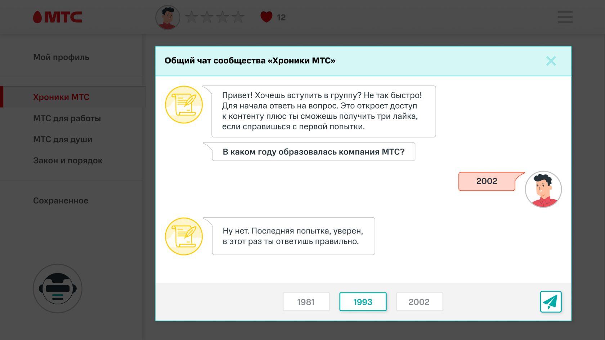Open Закон и порядок section
The width and height of the screenshot is (605, 340).
[x=68, y=160]
